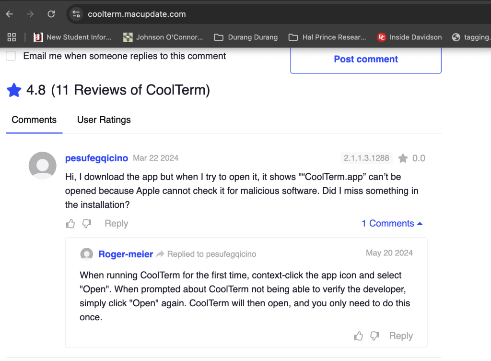491x361 pixels.
Task: Select the Comments tab
Action: pyautogui.click(x=34, y=120)
